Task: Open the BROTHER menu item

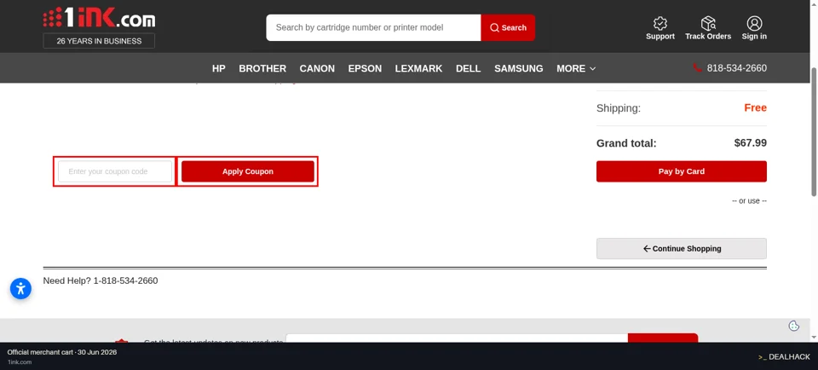Action: tap(262, 68)
